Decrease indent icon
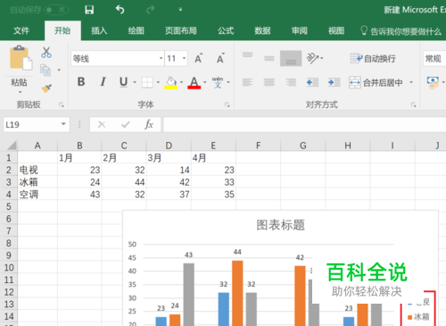The height and width of the screenshot is (326, 446). [x=312, y=82]
